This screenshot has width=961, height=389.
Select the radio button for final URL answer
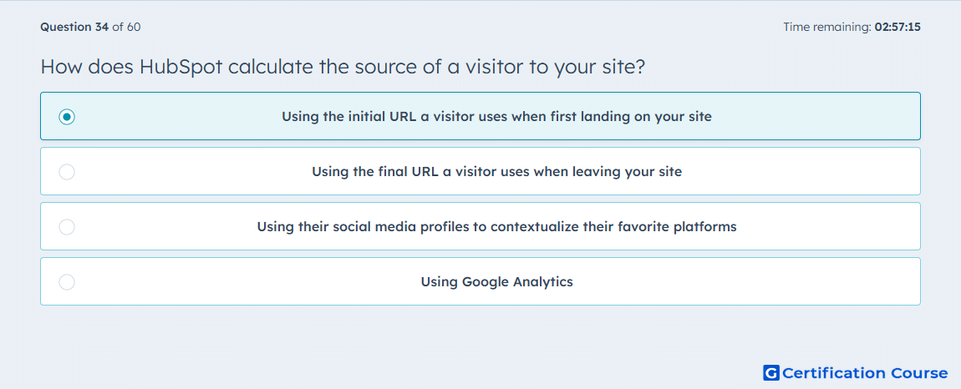coord(67,171)
